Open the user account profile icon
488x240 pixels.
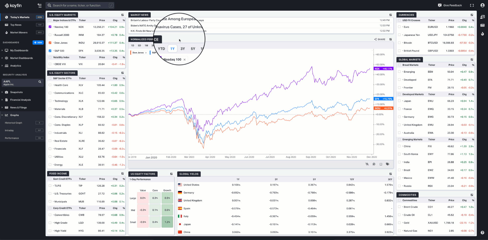tap(482, 5)
